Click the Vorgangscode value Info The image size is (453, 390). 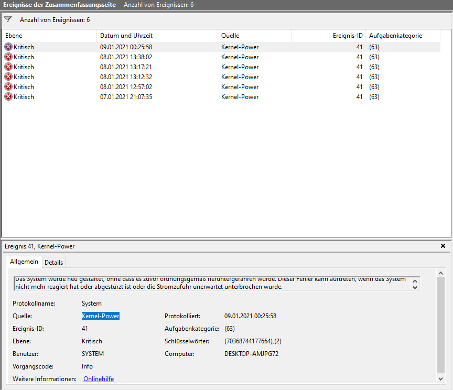pos(87,366)
